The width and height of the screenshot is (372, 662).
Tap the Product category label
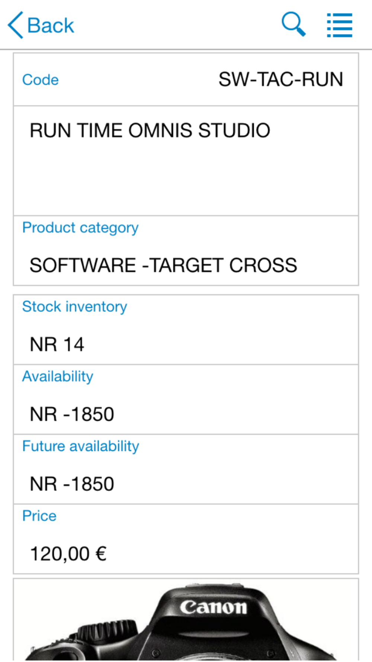80,228
